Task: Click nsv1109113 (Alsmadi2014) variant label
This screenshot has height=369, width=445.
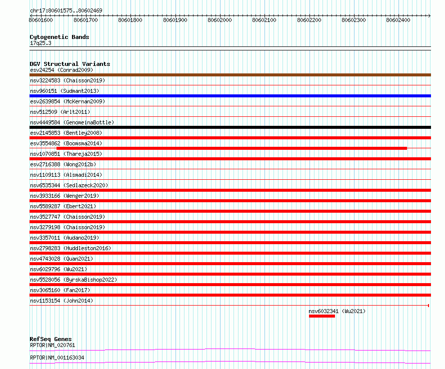Action: tap(66, 175)
